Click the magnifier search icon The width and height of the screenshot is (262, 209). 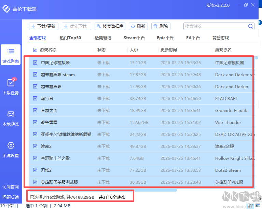click(x=250, y=26)
